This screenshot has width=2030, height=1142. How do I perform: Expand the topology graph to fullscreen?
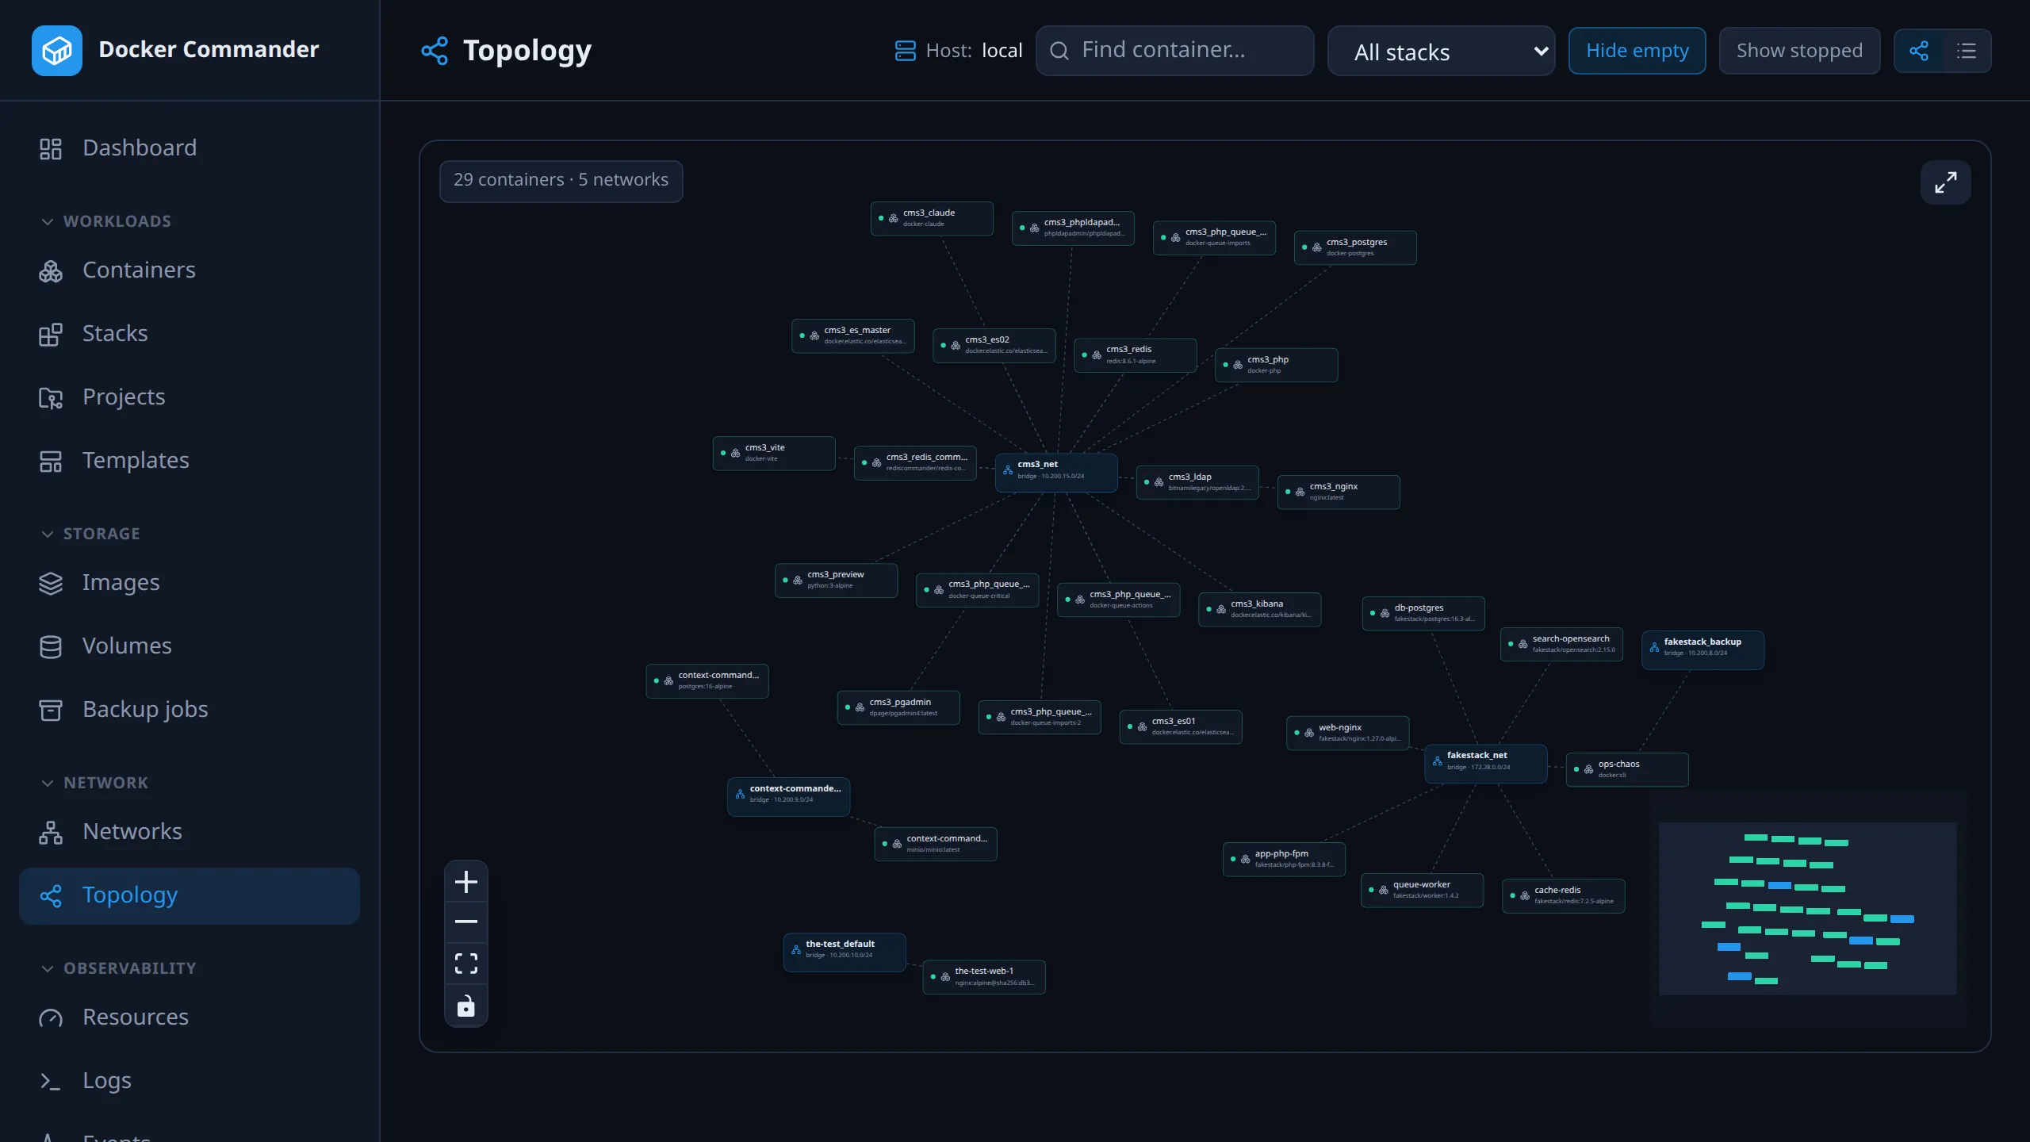(1945, 182)
